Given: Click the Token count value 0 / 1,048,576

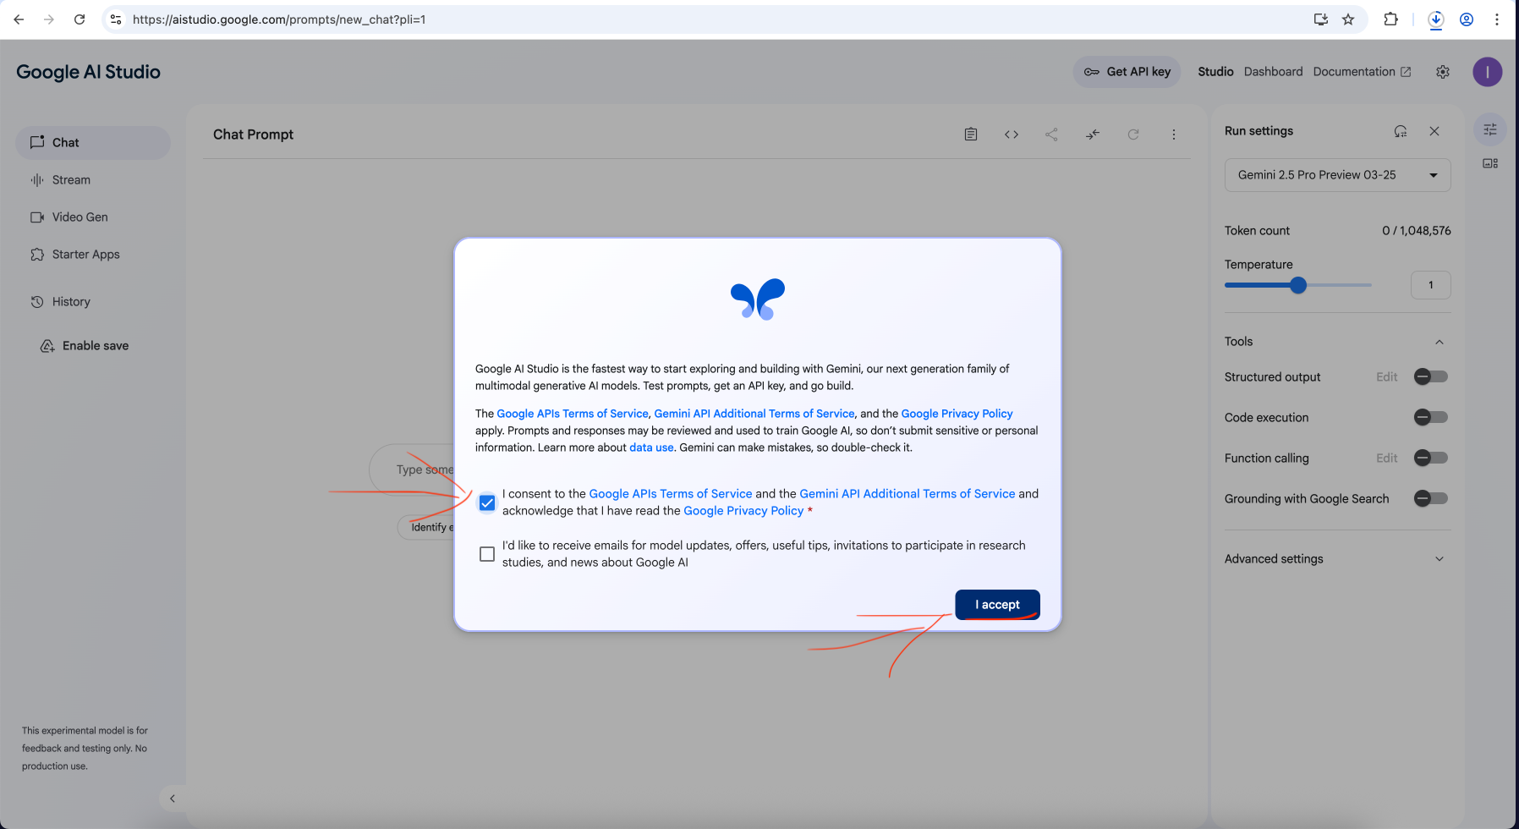Looking at the screenshot, I should pos(1416,231).
